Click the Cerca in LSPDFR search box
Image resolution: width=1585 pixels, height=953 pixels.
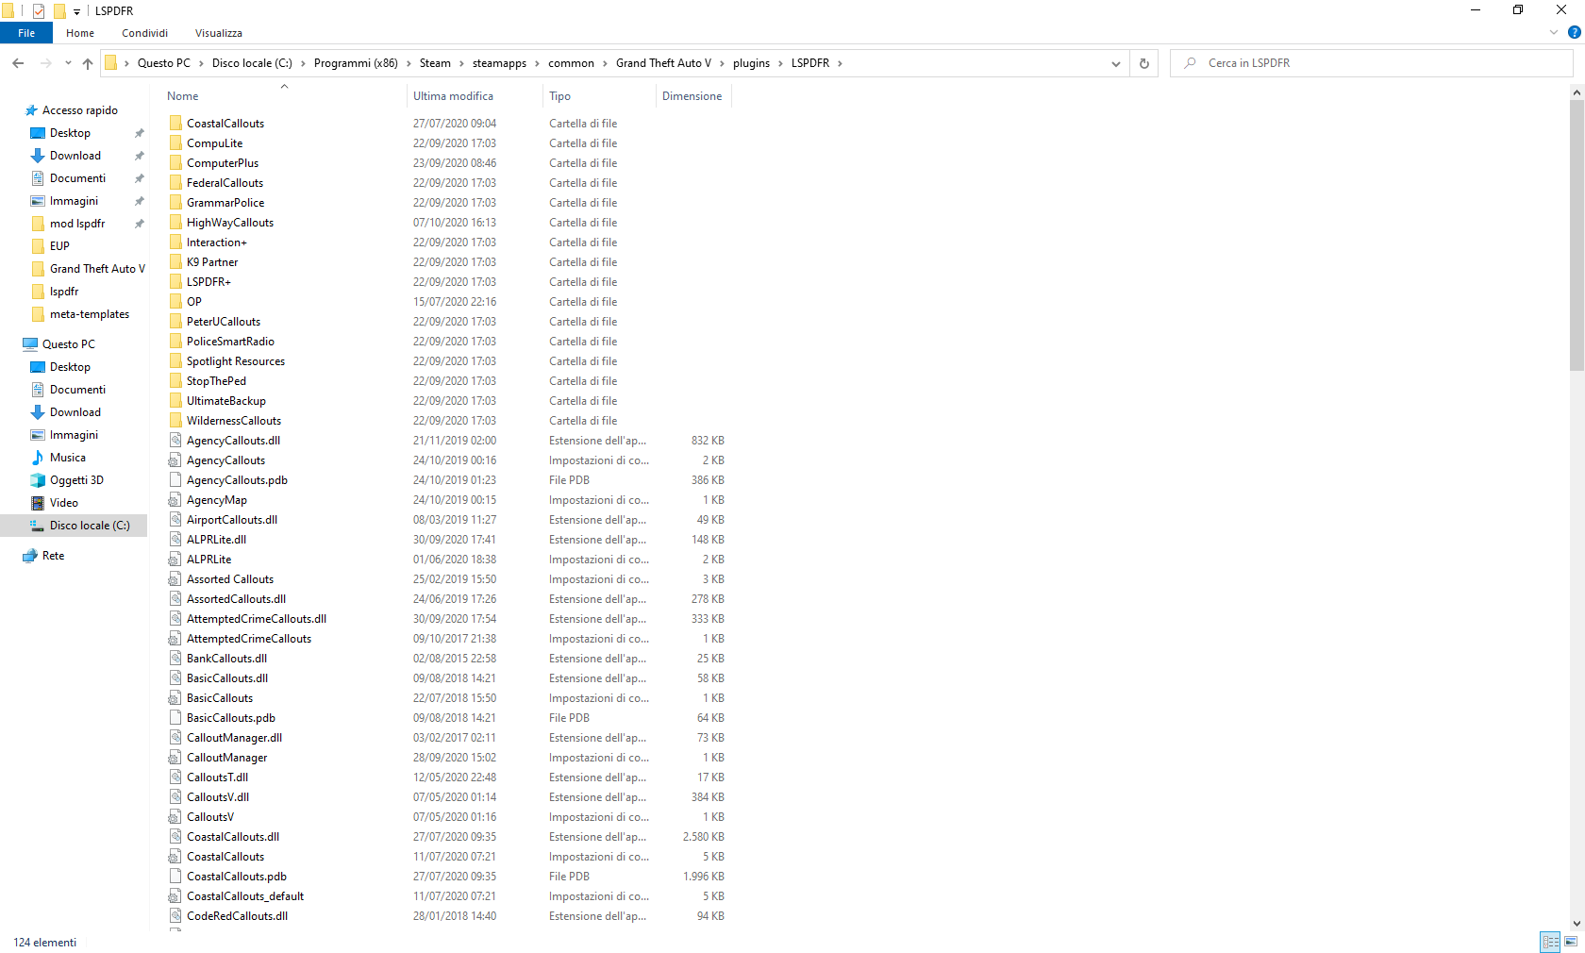point(1372,63)
